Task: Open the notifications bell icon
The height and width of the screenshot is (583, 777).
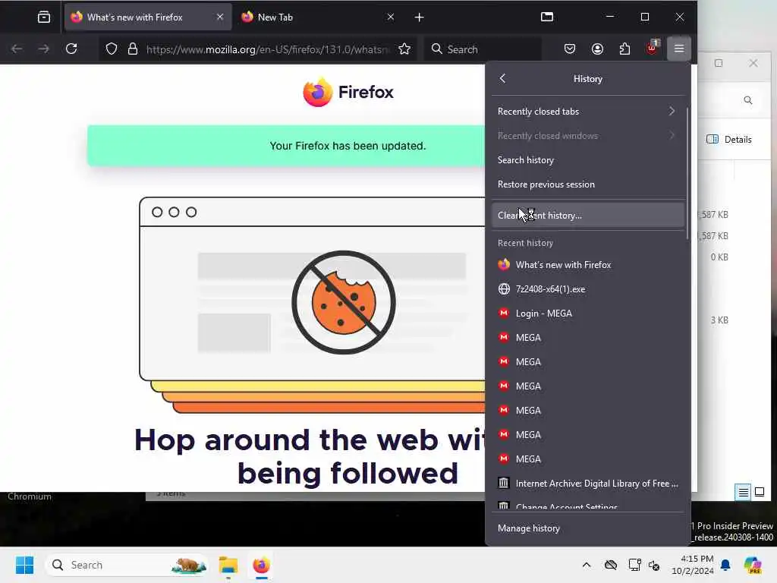Action: coord(725,565)
